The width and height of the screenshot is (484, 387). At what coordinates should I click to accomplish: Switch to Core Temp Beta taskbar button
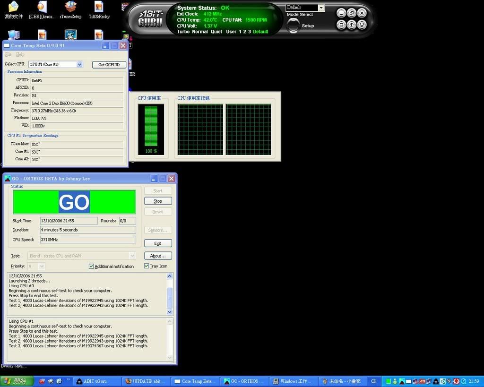click(x=195, y=381)
